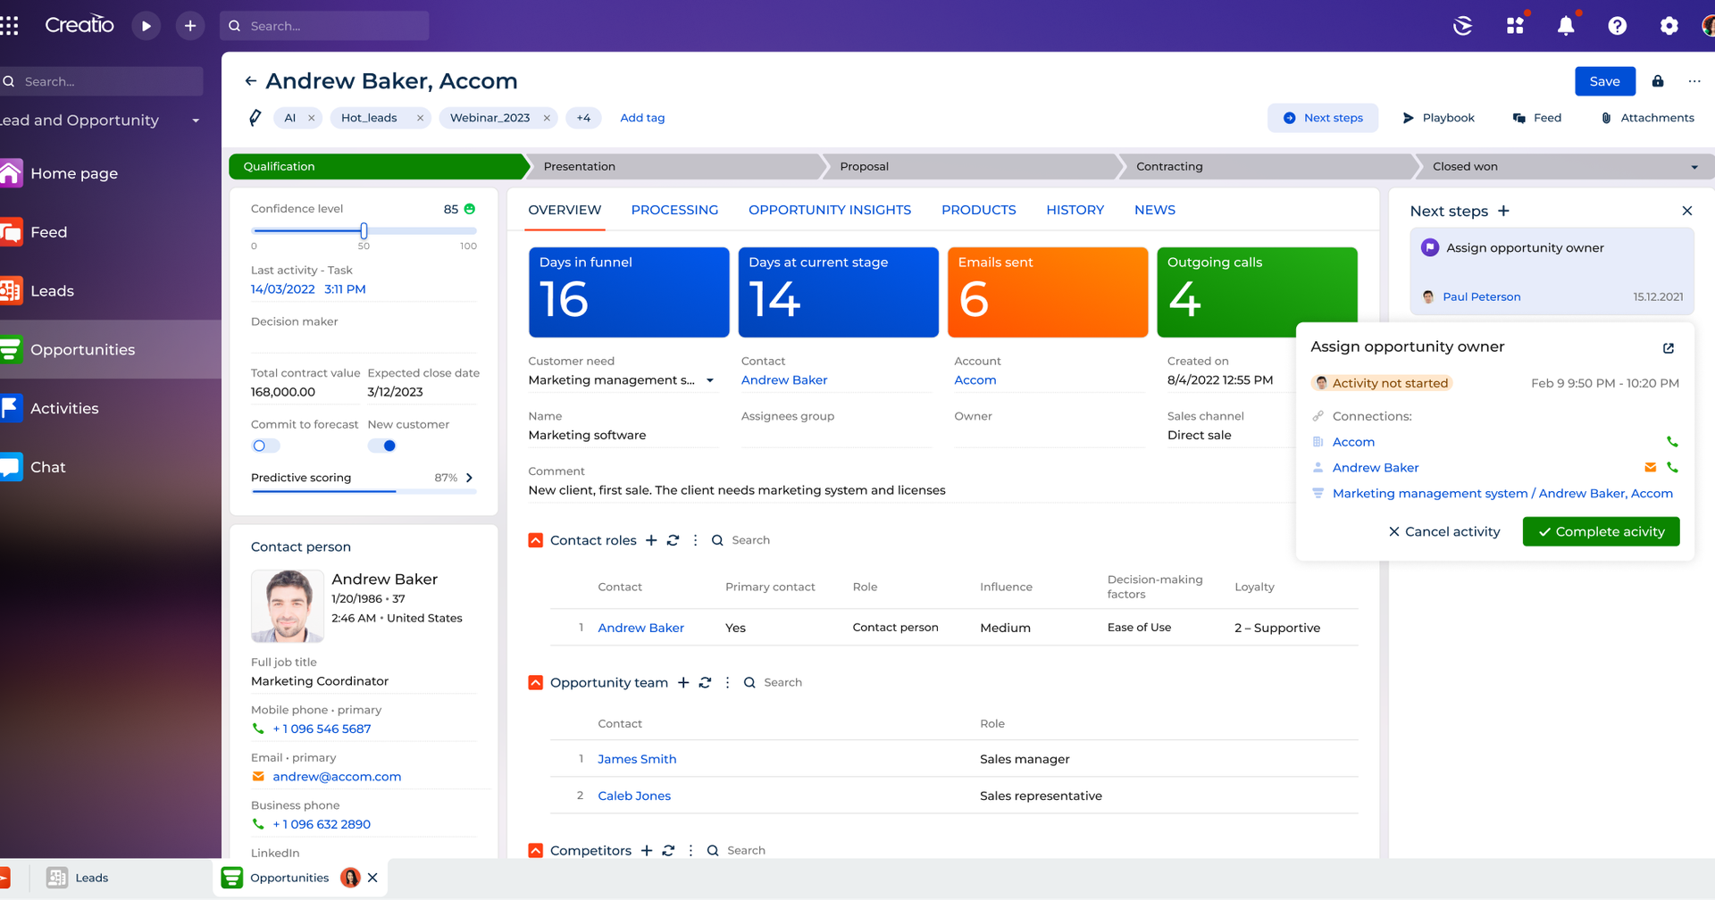
Task: Expand the Closed won stage dropdown arrow
Action: click(x=1694, y=167)
